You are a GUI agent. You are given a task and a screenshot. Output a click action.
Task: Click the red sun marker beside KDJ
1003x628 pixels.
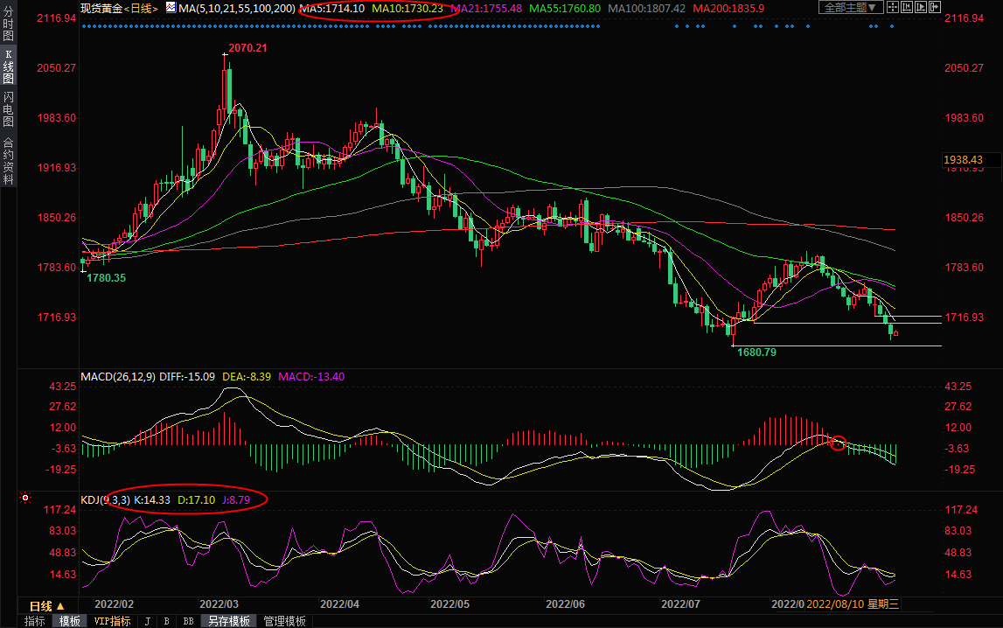(25, 498)
